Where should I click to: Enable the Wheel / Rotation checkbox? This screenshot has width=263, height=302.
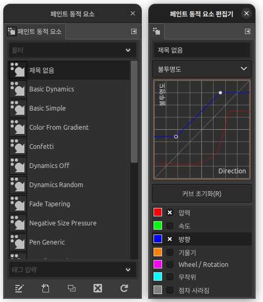pos(169,264)
